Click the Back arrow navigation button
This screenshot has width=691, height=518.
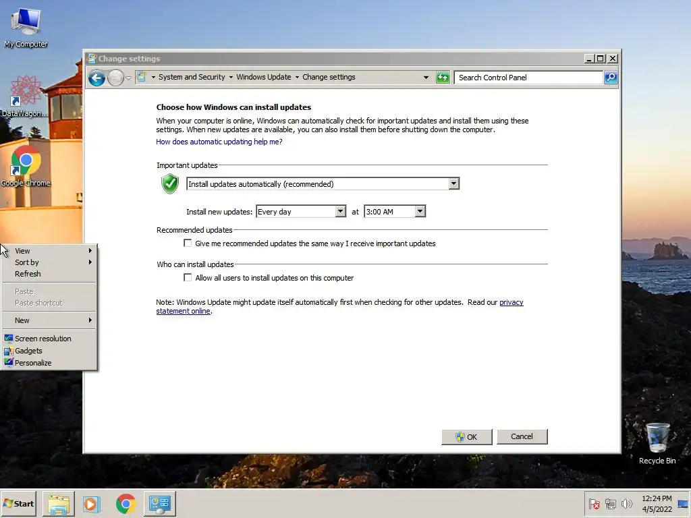click(x=96, y=78)
